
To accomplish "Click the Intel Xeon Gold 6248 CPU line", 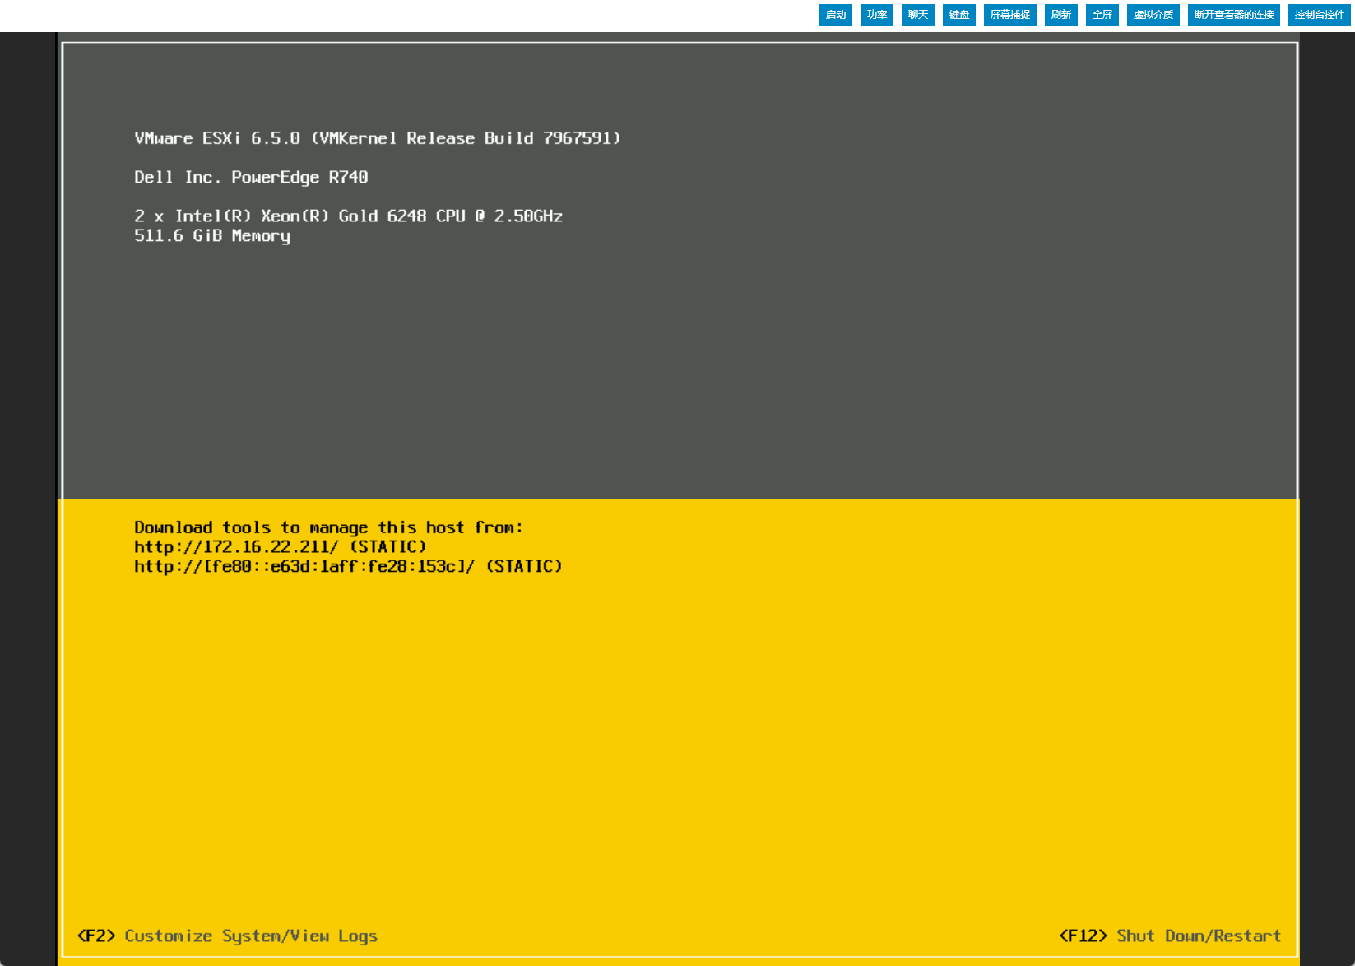I will (x=348, y=216).
